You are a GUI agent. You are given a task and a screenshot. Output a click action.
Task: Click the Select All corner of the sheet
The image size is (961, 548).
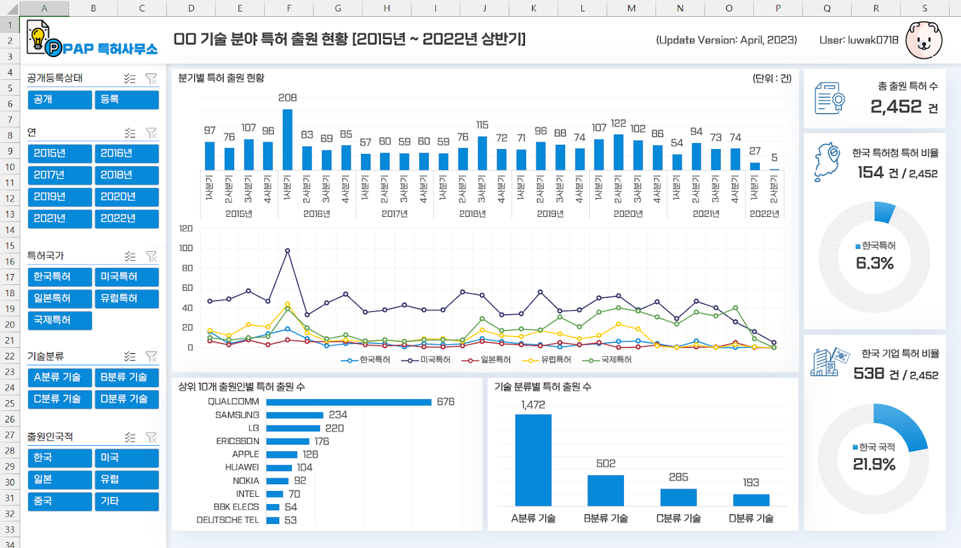(x=10, y=8)
